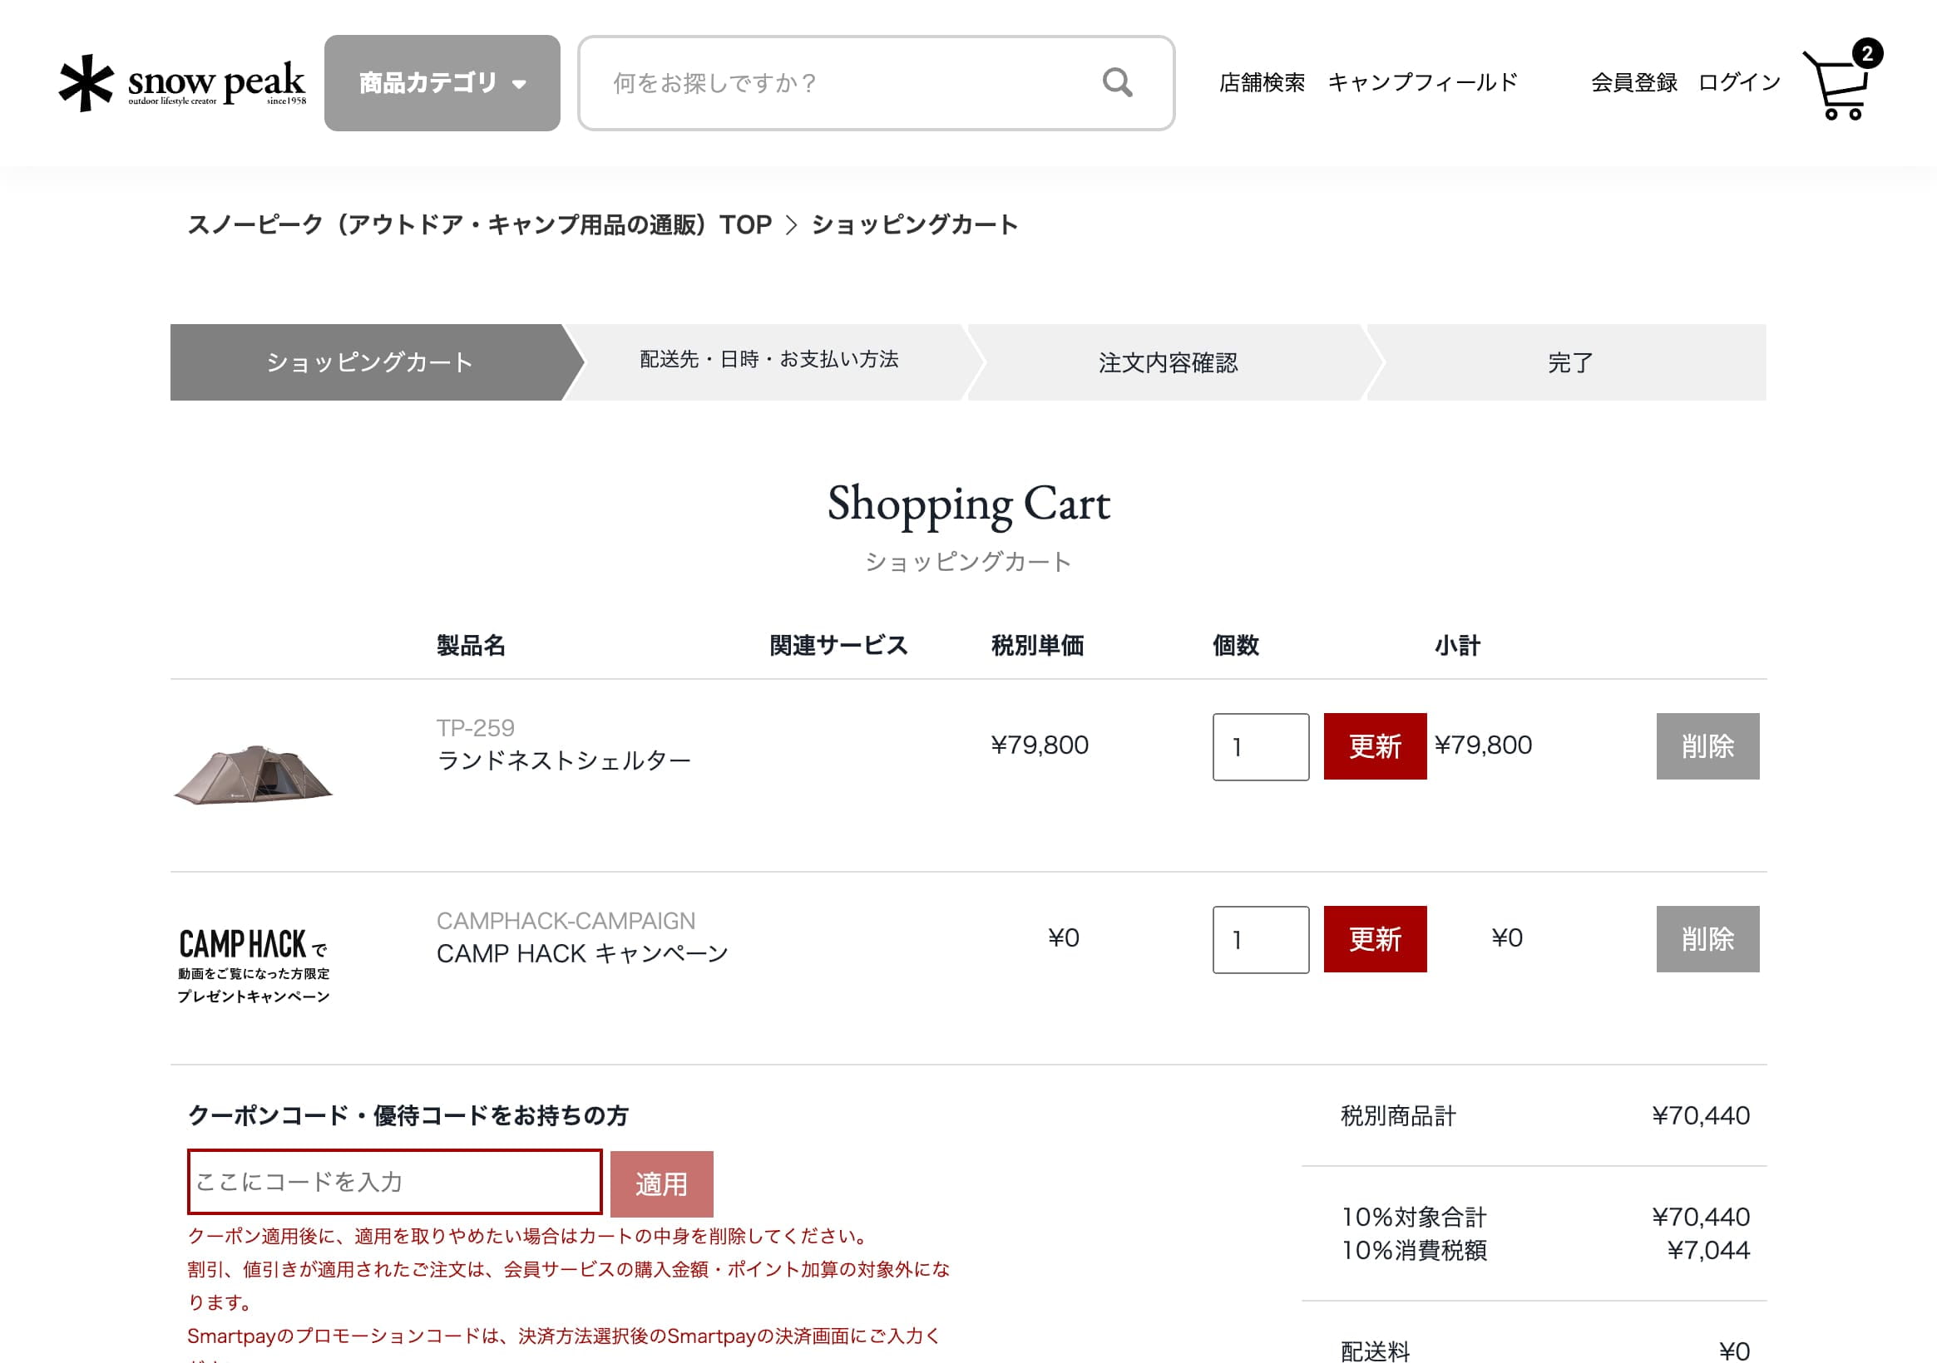Click the 個数 column header
1937x1363 pixels.
[1235, 646]
